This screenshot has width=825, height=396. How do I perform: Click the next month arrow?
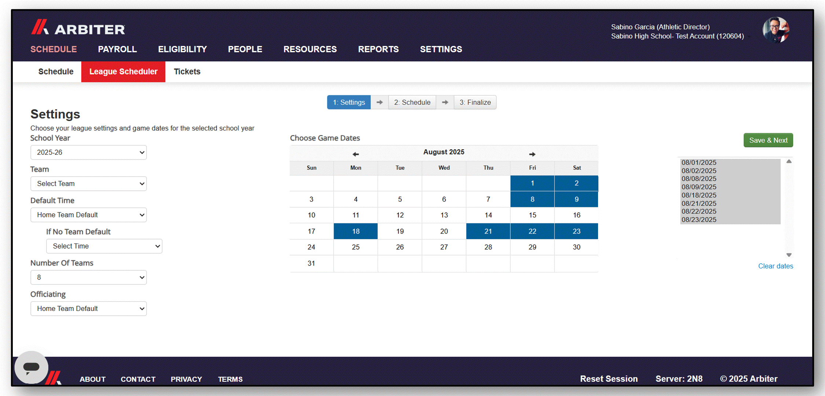tap(532, 154)
